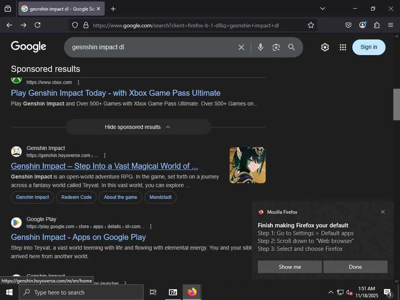The image size is (400, 300).
Task: Click the Genshin Impact site favicon
Action: tap(16, 152)
